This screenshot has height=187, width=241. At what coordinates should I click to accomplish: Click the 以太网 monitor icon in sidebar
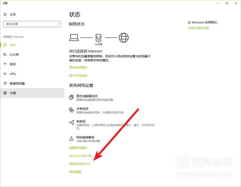click(x=5, y=55)
